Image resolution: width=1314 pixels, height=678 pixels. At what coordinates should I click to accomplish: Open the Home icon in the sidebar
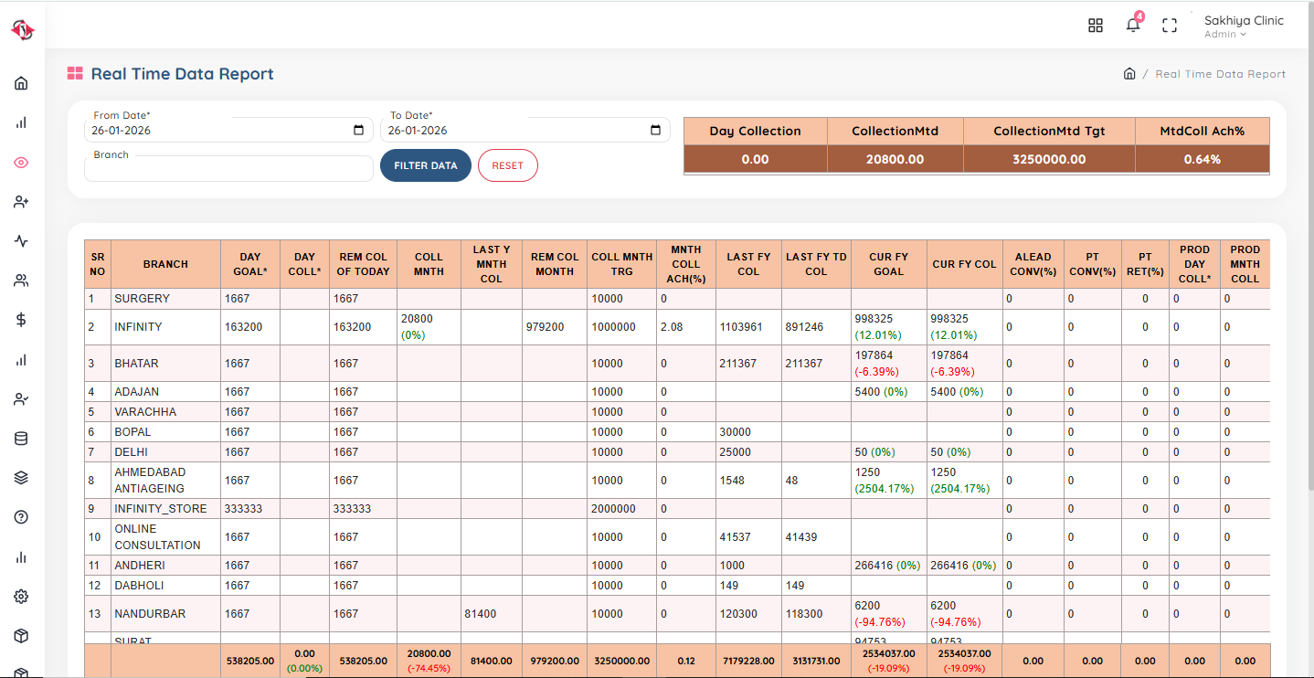click(x=20, y=82)
